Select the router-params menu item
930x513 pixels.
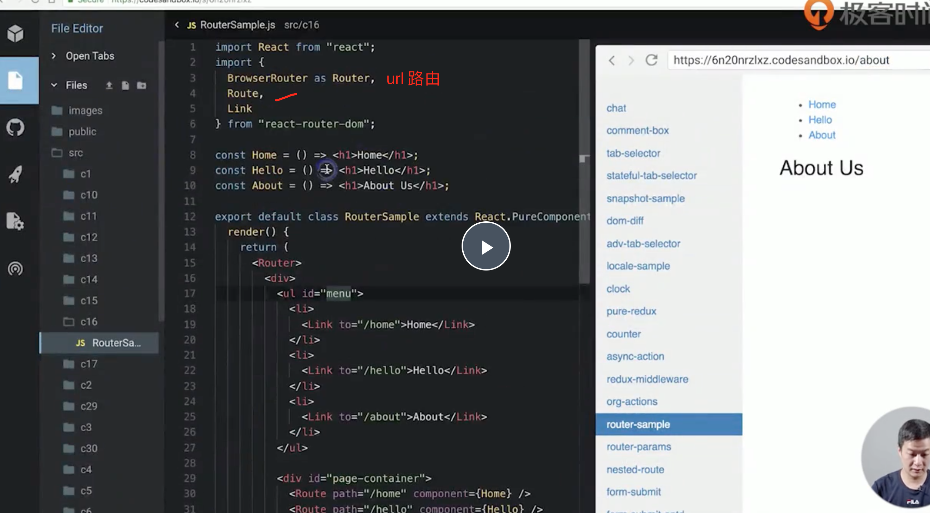[638, 447]
